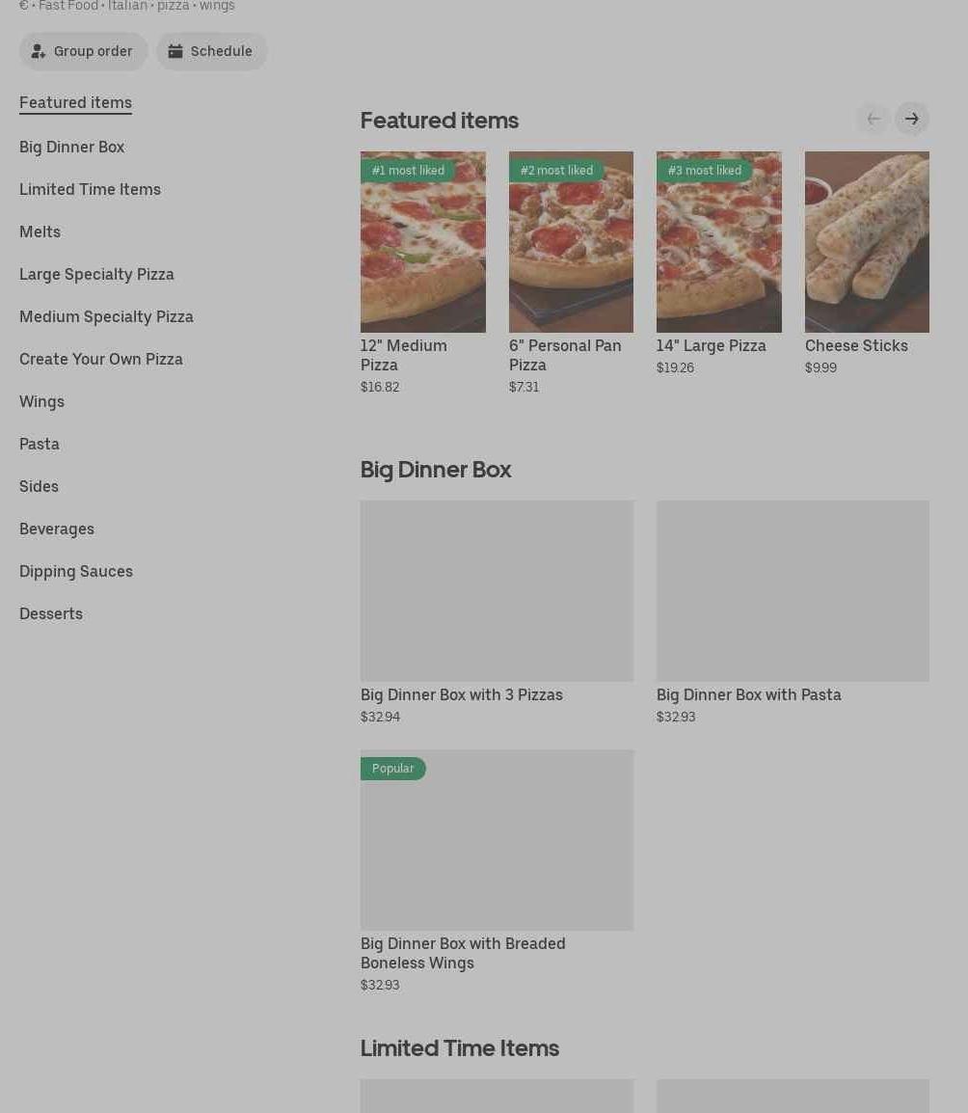Choose Big Dinner Box with Breaded Boneless Wings
This screenshot has width=968, height=1113.
pos(497,840)
